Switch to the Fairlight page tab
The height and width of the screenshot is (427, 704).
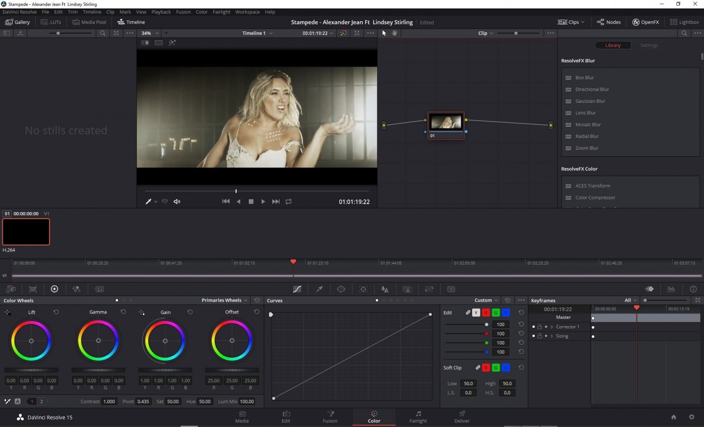(418, 417)
